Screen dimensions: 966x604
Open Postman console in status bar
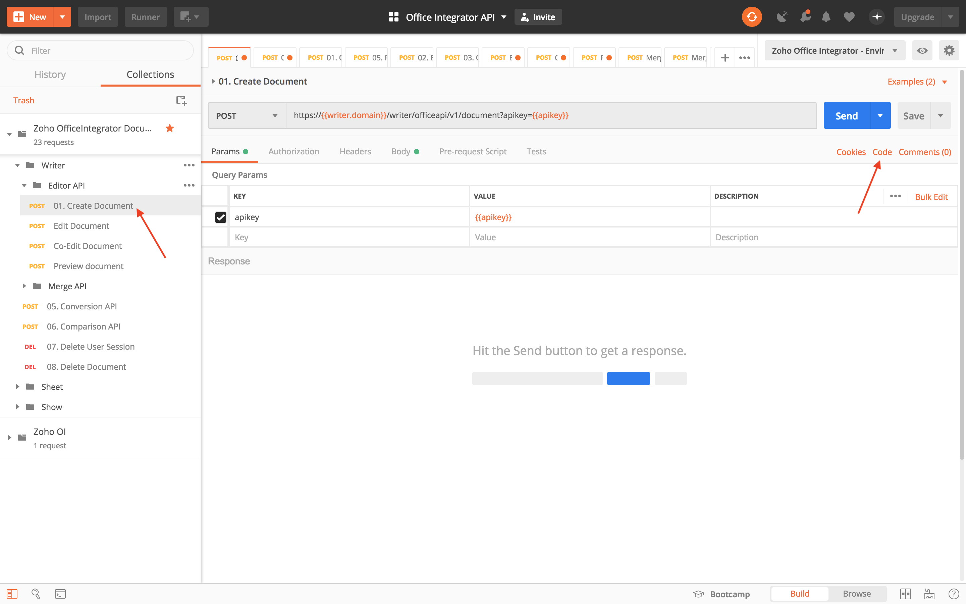60,594
